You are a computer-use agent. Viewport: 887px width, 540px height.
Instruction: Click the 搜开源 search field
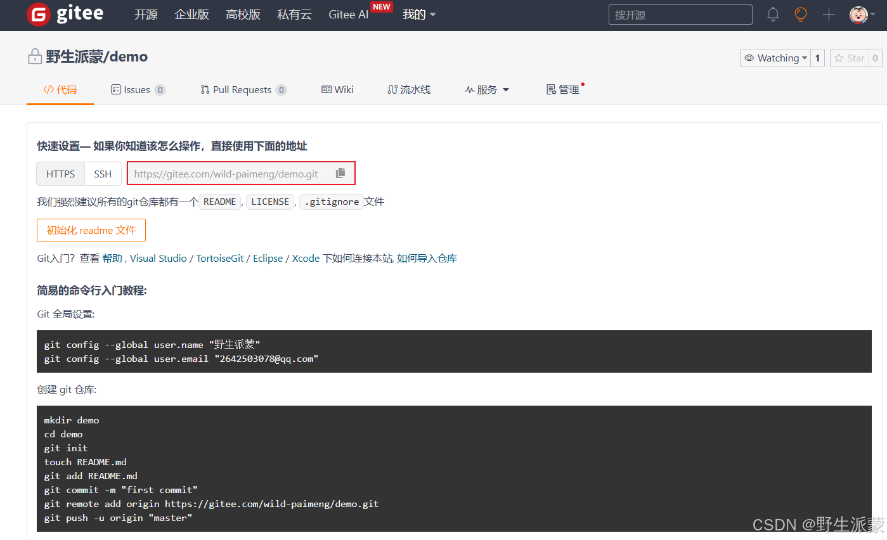coord(680,15)
